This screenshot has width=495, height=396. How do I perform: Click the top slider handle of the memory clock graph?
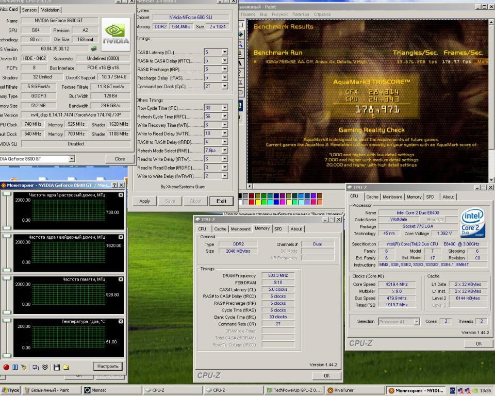[7, 278]
